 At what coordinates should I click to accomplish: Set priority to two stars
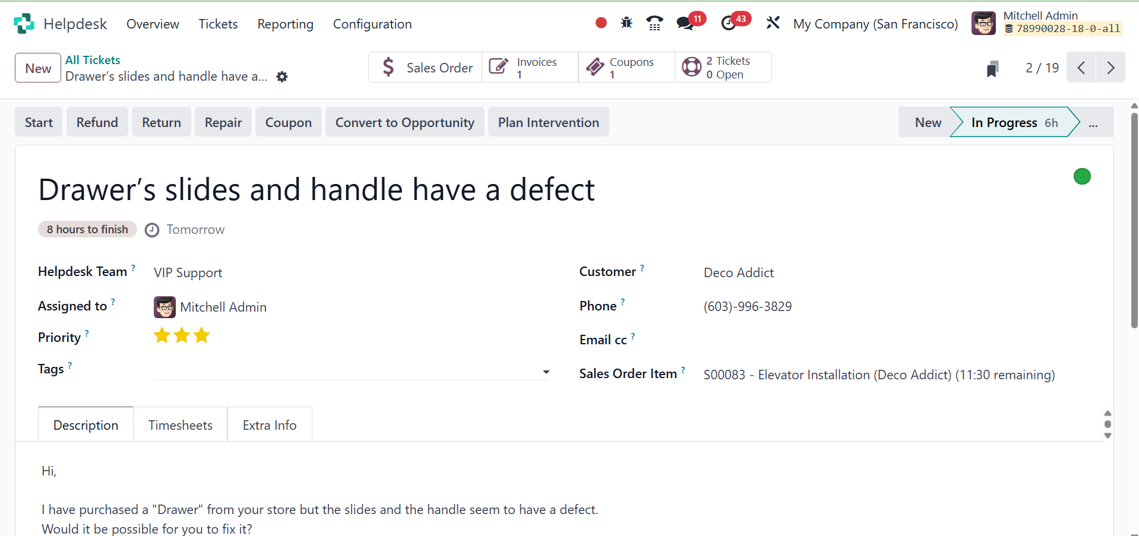[182, 336]
